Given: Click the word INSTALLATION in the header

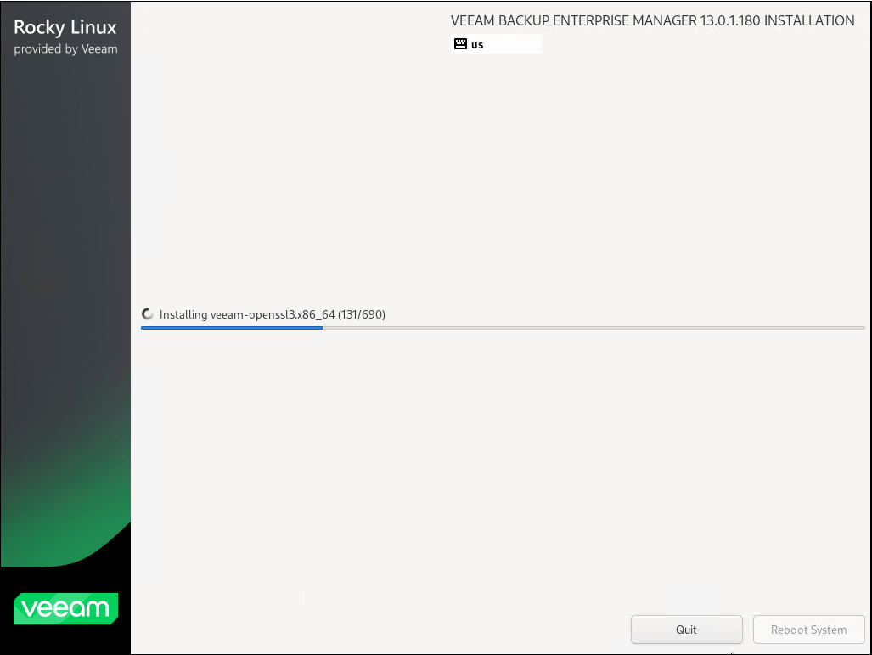Looking at the screenshot, I should coord(809,20).
